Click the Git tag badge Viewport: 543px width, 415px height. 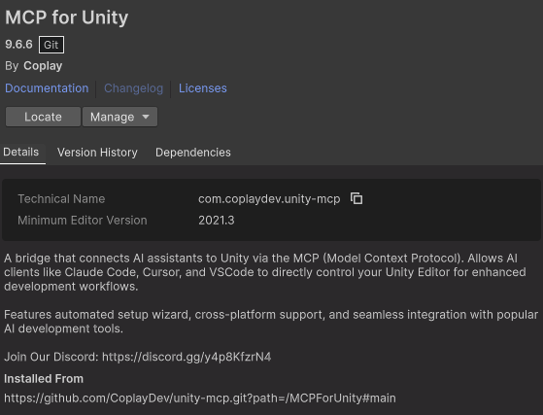pos(51,45)
